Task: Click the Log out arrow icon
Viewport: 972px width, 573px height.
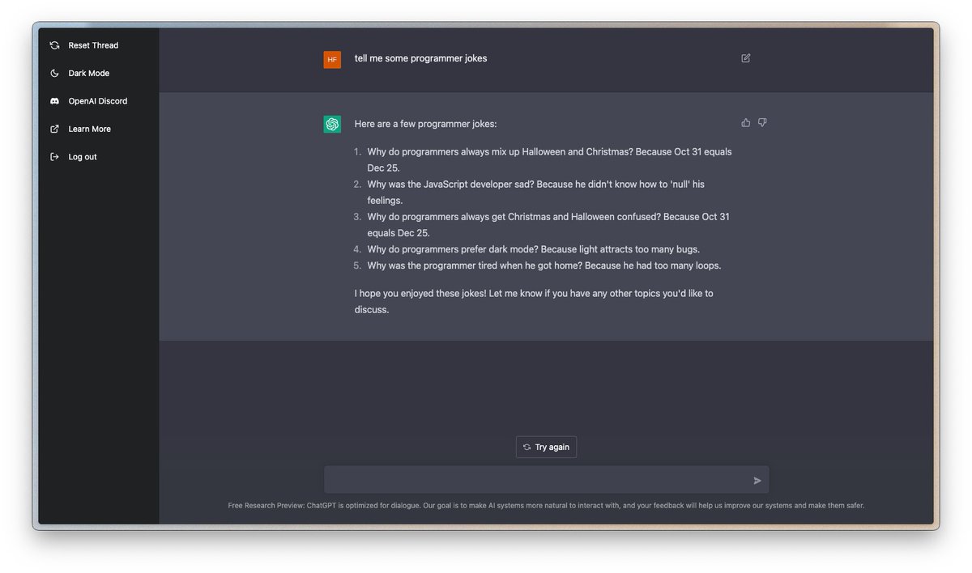Action: pyautogui.click(x=54, y=156)
